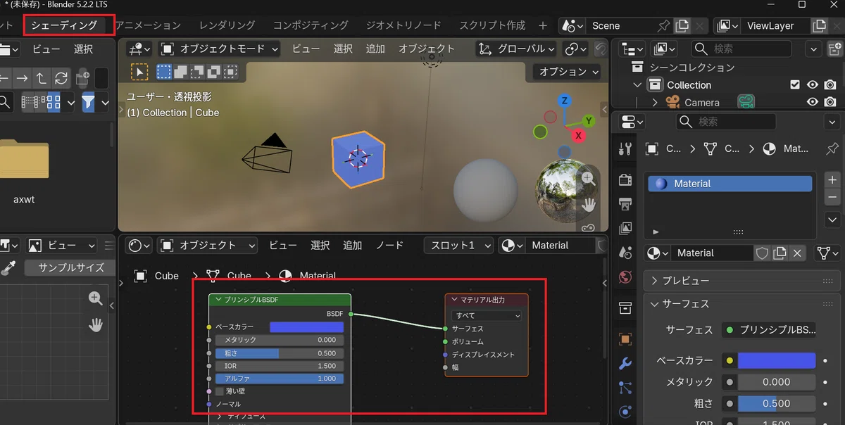The height and width of the screenshot is (425, 845).
Task: Choose the extend selection mode icon
Action: [180, 72]
